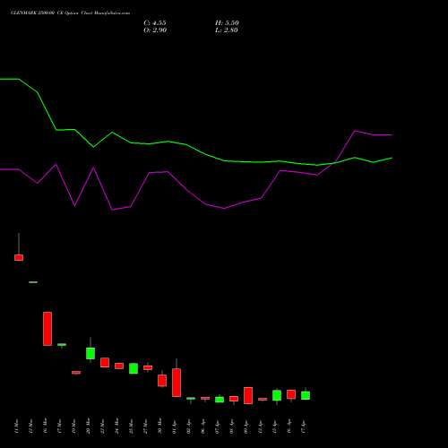Select the 02 Apr date label
The image size is (448, 448).
189,426
